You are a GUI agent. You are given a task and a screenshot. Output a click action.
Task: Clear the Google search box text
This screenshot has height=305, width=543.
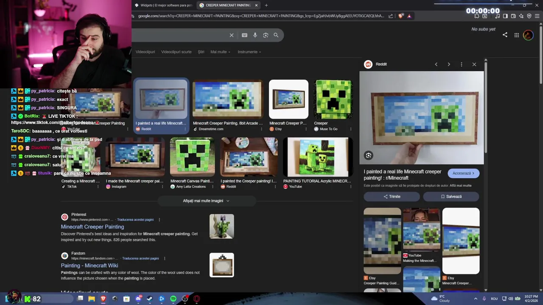(x=232, y=35)
